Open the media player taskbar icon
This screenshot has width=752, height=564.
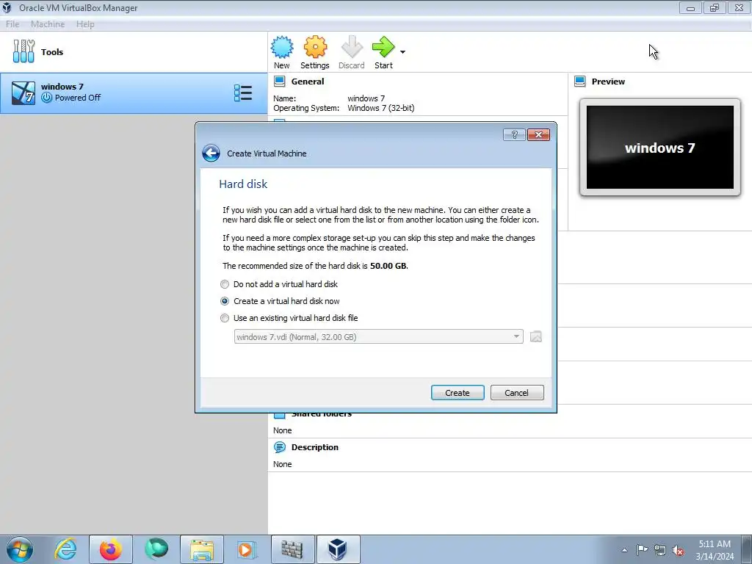[x=247, y=549]
